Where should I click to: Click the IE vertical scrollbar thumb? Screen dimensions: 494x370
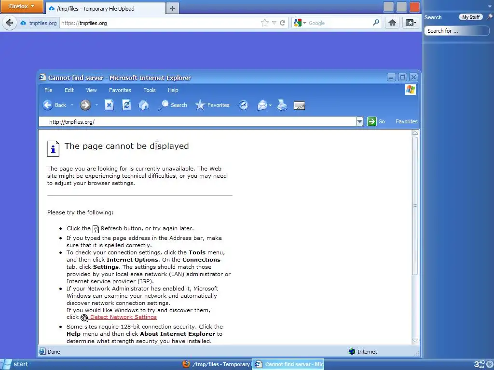[x=415, y=206]
